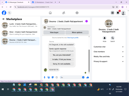Go to the Home feed icon
The image size is (129, 96).
[x=50, y=13]
